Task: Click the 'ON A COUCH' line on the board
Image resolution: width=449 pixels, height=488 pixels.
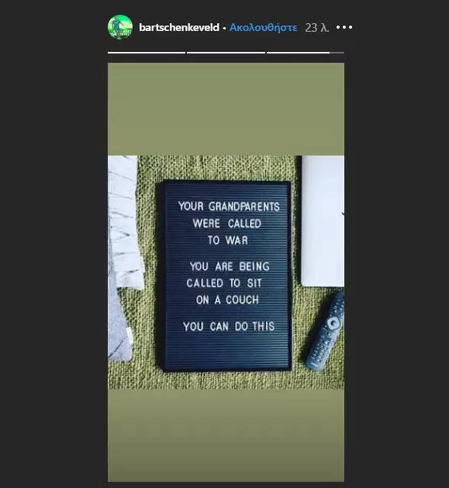Action: 227,300
